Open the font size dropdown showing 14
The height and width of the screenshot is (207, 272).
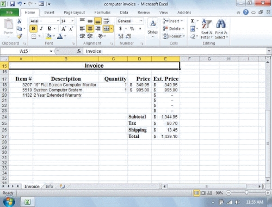point(72,21)
